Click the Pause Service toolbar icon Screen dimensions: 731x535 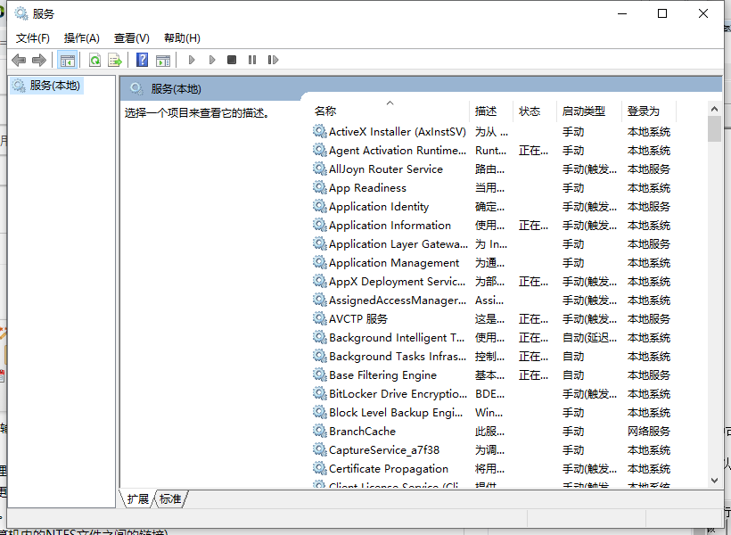tap(251, 59)
